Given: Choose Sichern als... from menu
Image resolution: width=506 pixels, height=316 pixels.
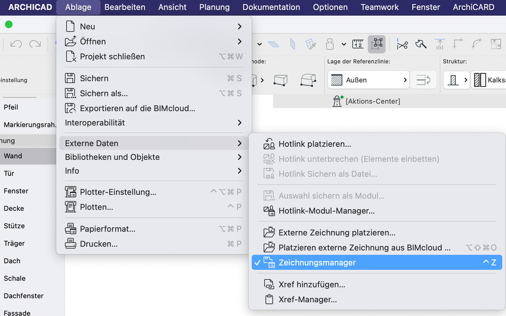Looking at the screenshot, I should tap(104, 93).
